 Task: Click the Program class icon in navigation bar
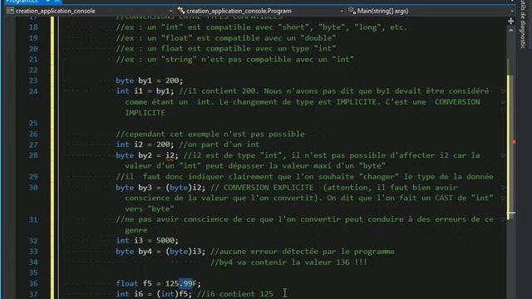(x=181, y=11)
